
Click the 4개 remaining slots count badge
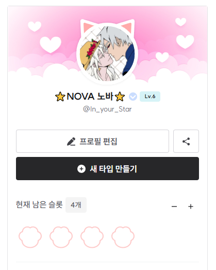76,205
